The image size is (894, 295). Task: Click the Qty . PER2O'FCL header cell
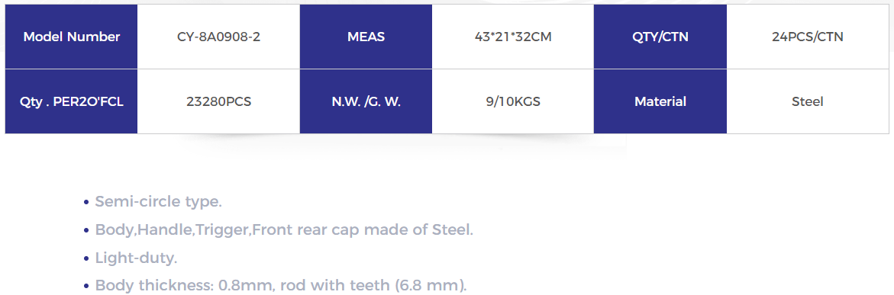point(71,102)
